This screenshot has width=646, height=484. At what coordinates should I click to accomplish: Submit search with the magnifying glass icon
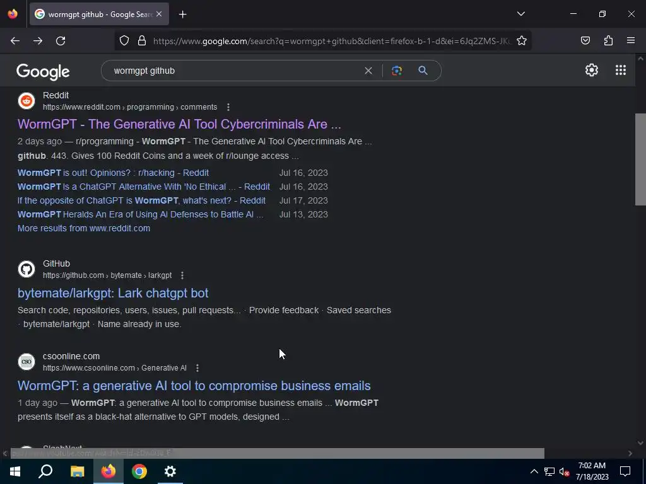tap(423, 71)
